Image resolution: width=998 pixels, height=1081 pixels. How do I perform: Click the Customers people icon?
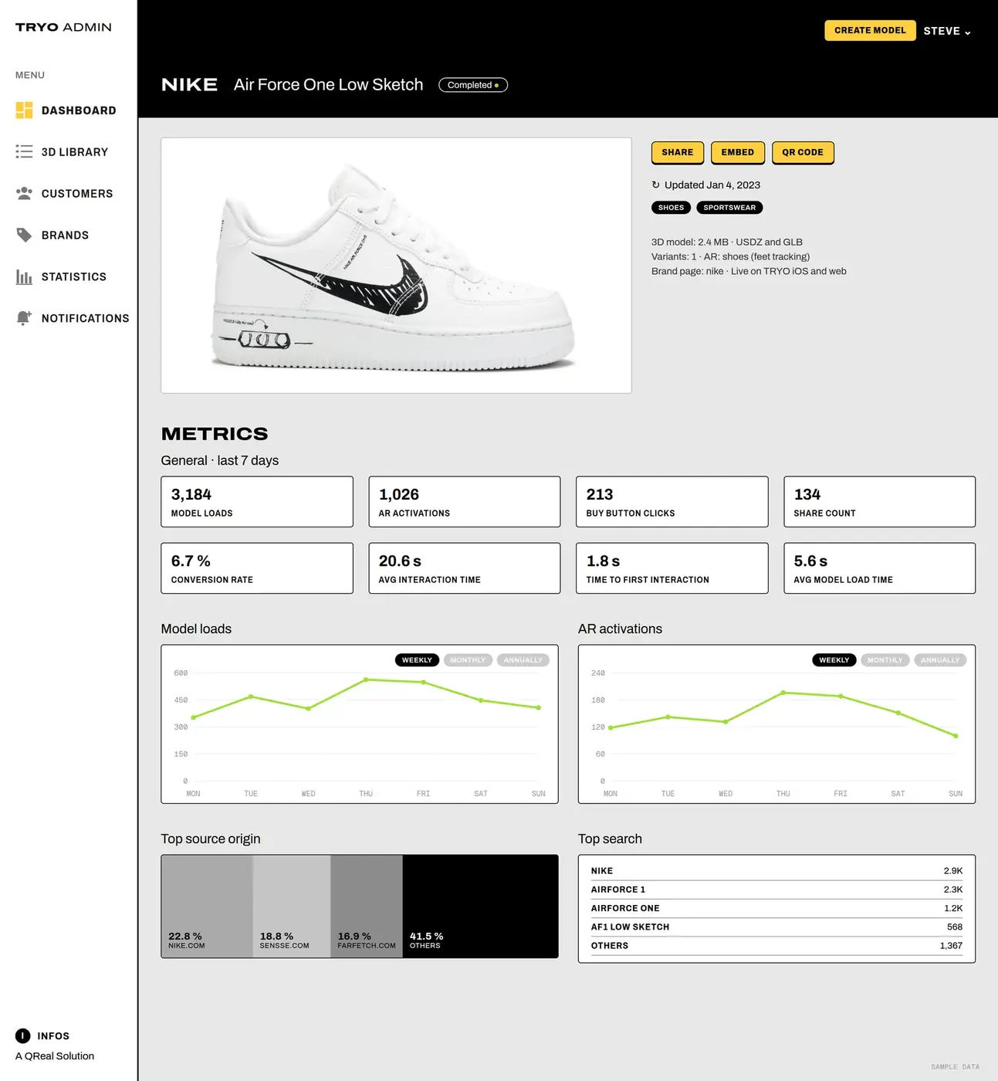24,193
